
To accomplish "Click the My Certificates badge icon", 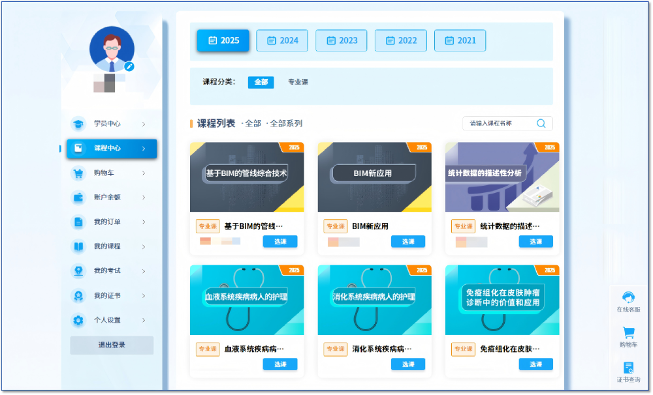I will pos(78,296).
